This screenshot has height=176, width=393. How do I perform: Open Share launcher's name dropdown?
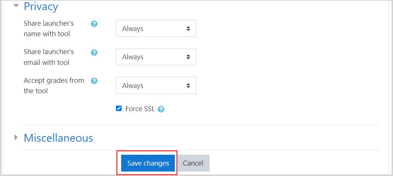pyautogui.click(x=156, y=29)
